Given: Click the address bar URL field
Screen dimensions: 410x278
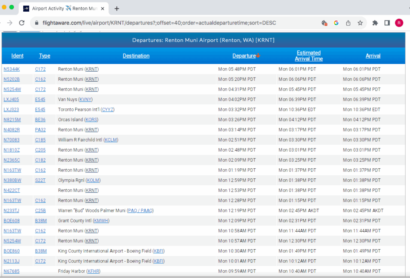Looking at the screenshot, I should click(160, 23).
